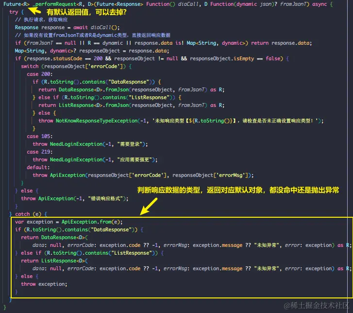This screenshot has width=353, height=313.
Task: Click the 'default:' label
Action: (x=38, y=167)
